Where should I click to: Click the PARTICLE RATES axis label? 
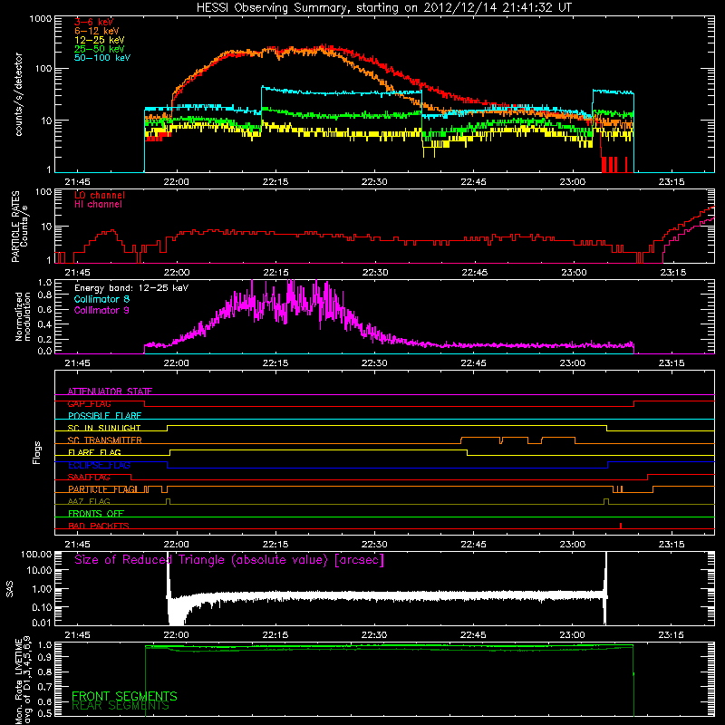point(19,226)
